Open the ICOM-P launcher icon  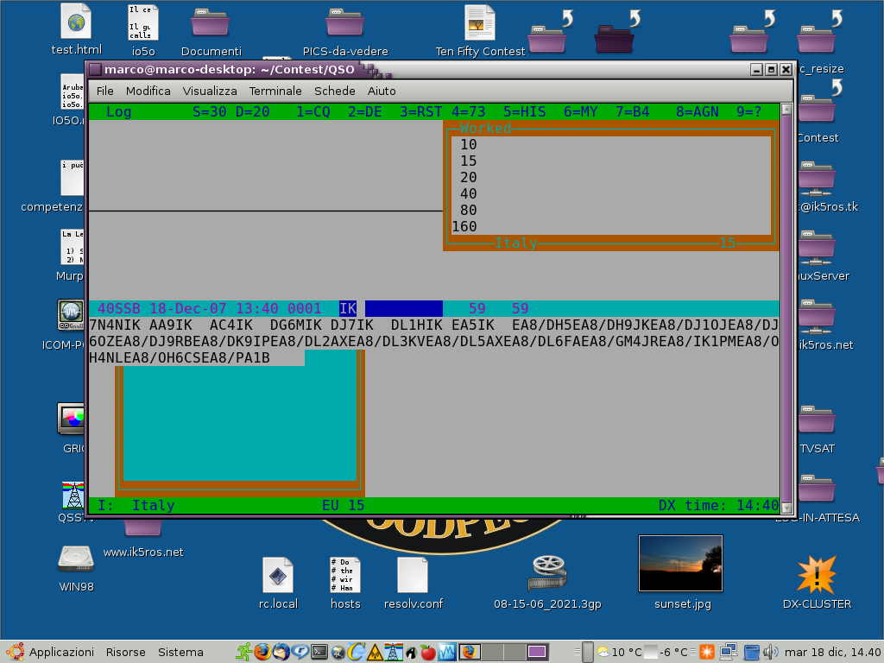(71, 314)
